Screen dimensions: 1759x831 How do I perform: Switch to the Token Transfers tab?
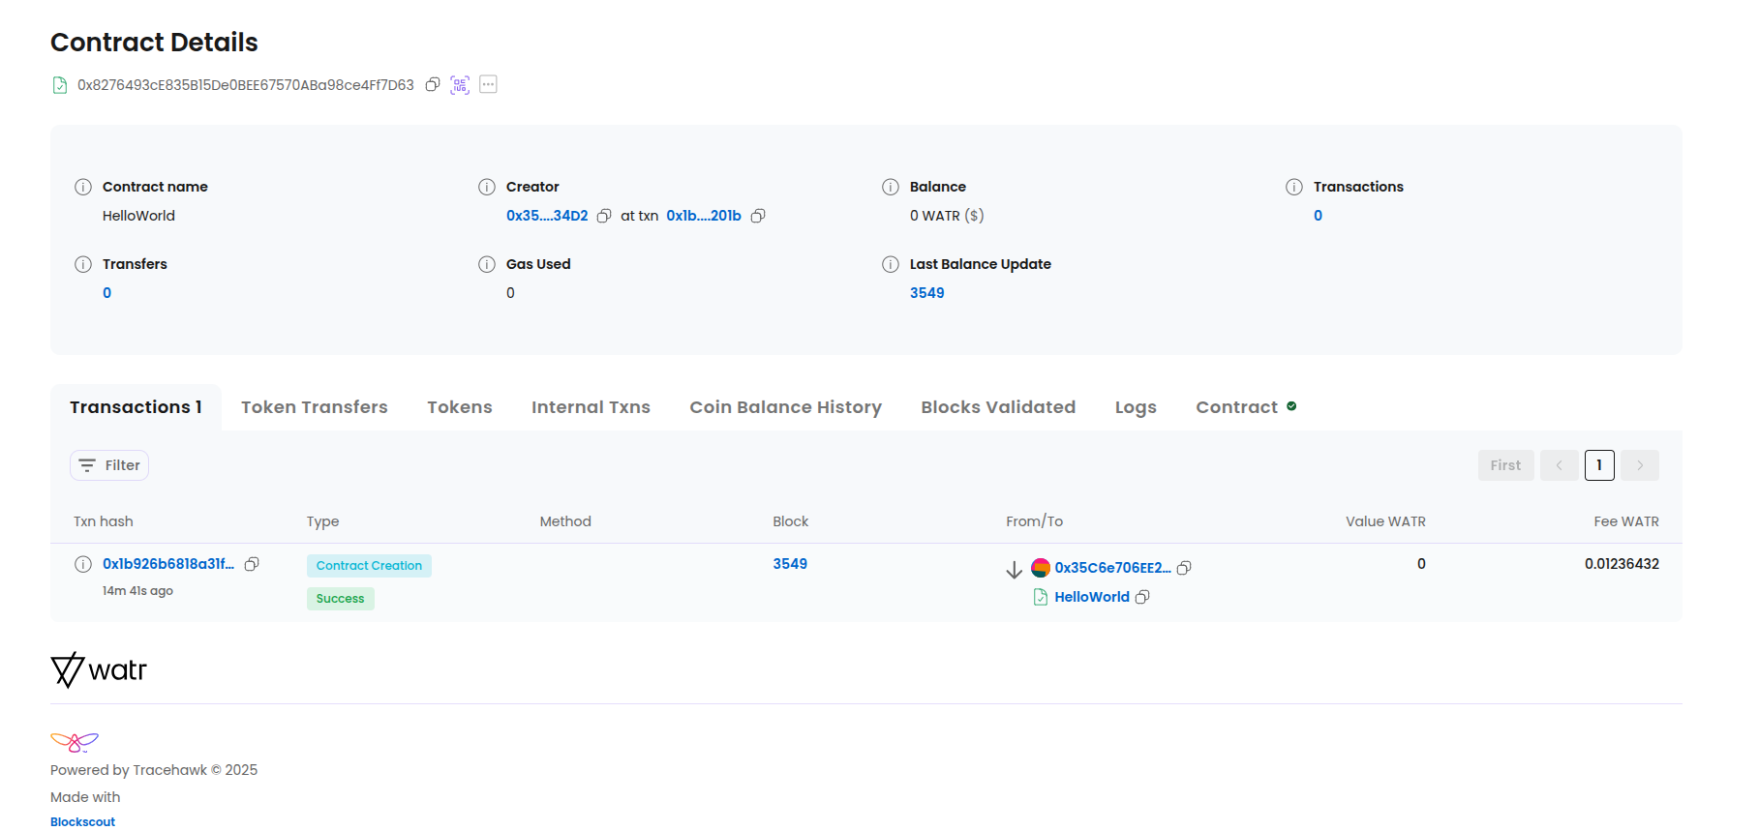point(314,407)
